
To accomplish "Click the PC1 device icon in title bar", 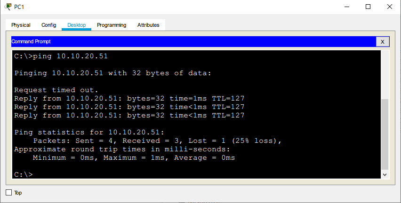I will tap(8, 7).
